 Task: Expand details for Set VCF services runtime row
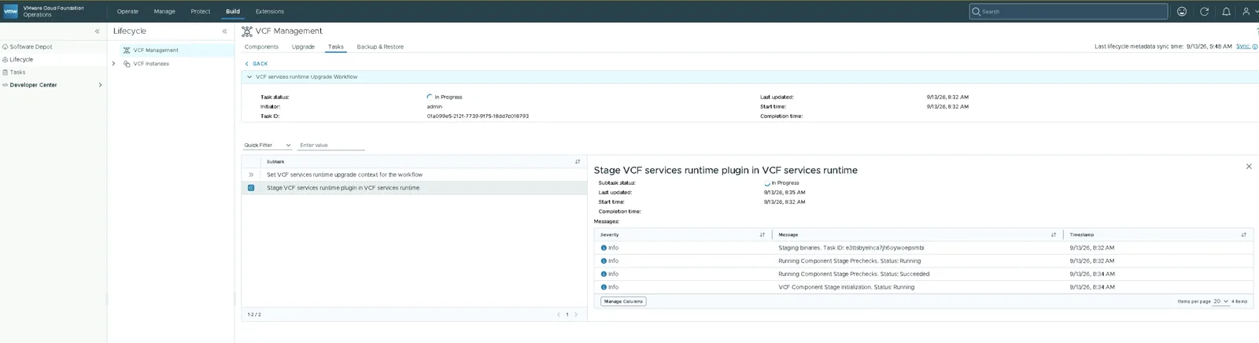[x=251, y=175]
